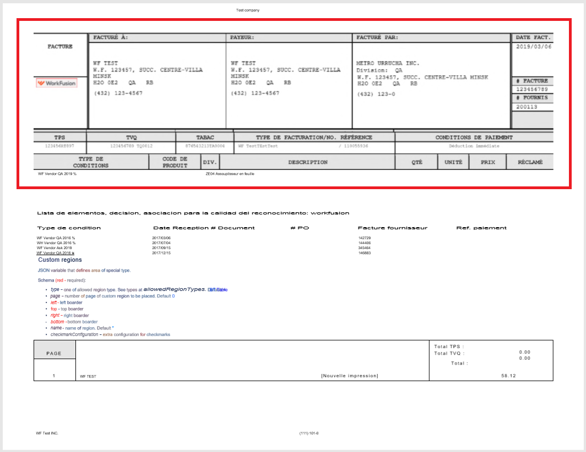Click the 'Test company' header text
The width and height of the screenshot is (586, 452).
(248, 10)
